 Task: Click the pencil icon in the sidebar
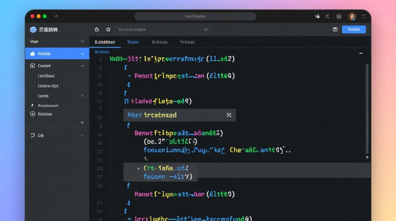32,105
